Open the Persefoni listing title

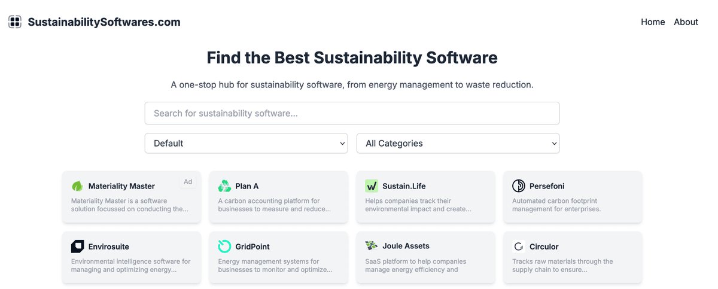547,186
